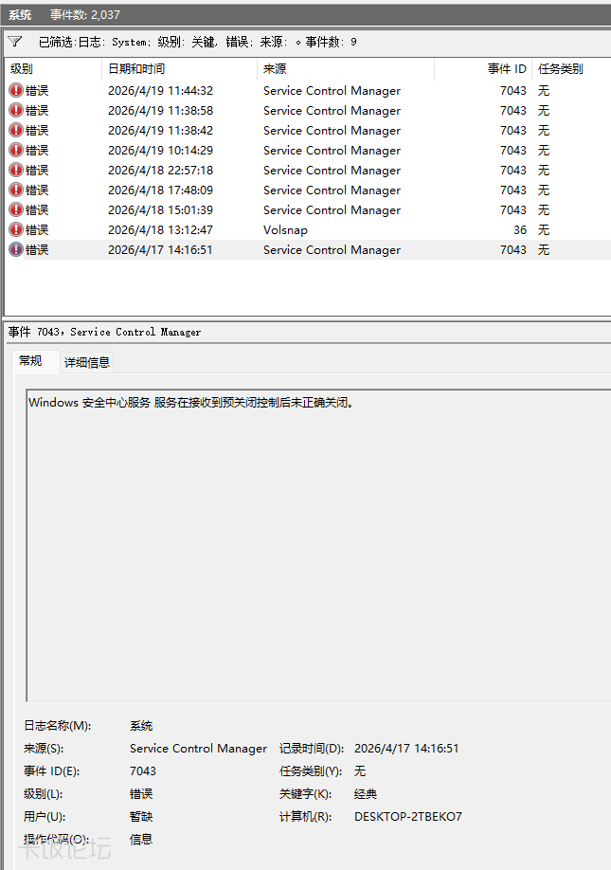611x870 pixels.
Task: Click error icon of 11:44:32 event
Action: click(x=16, y=90)
